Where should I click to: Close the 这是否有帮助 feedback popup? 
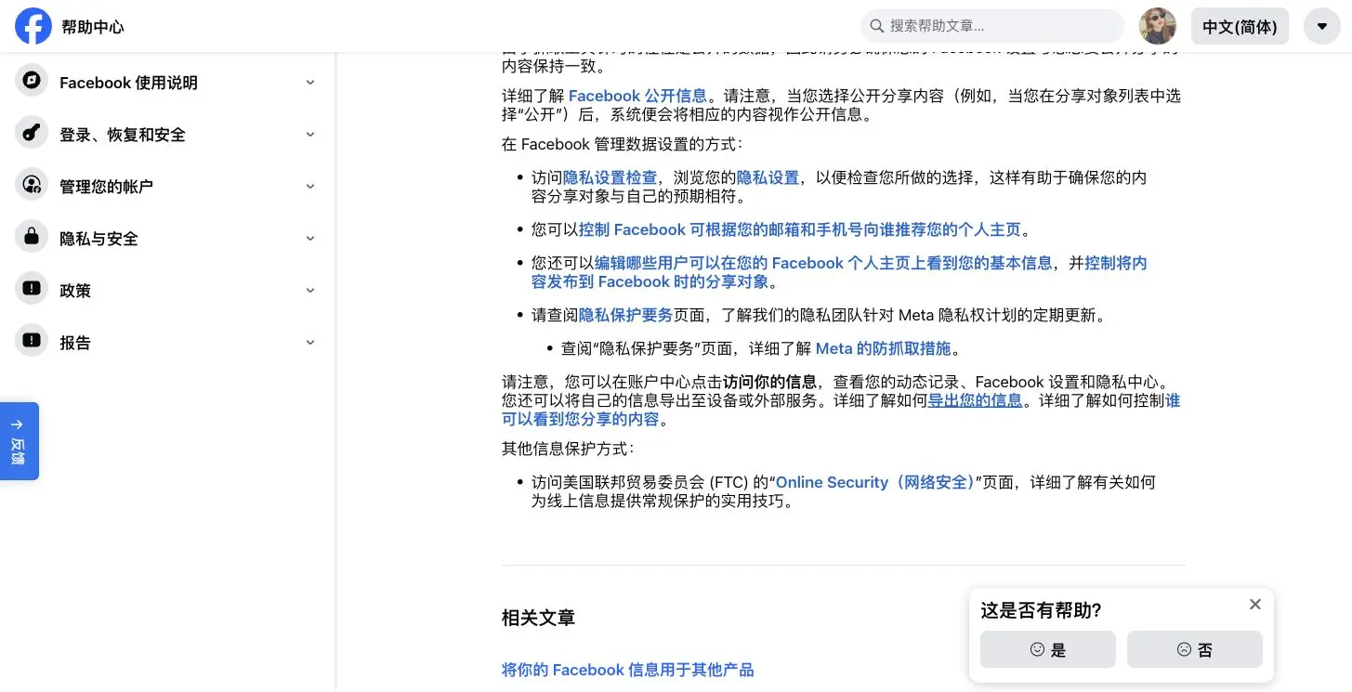tap(1255, 605)
